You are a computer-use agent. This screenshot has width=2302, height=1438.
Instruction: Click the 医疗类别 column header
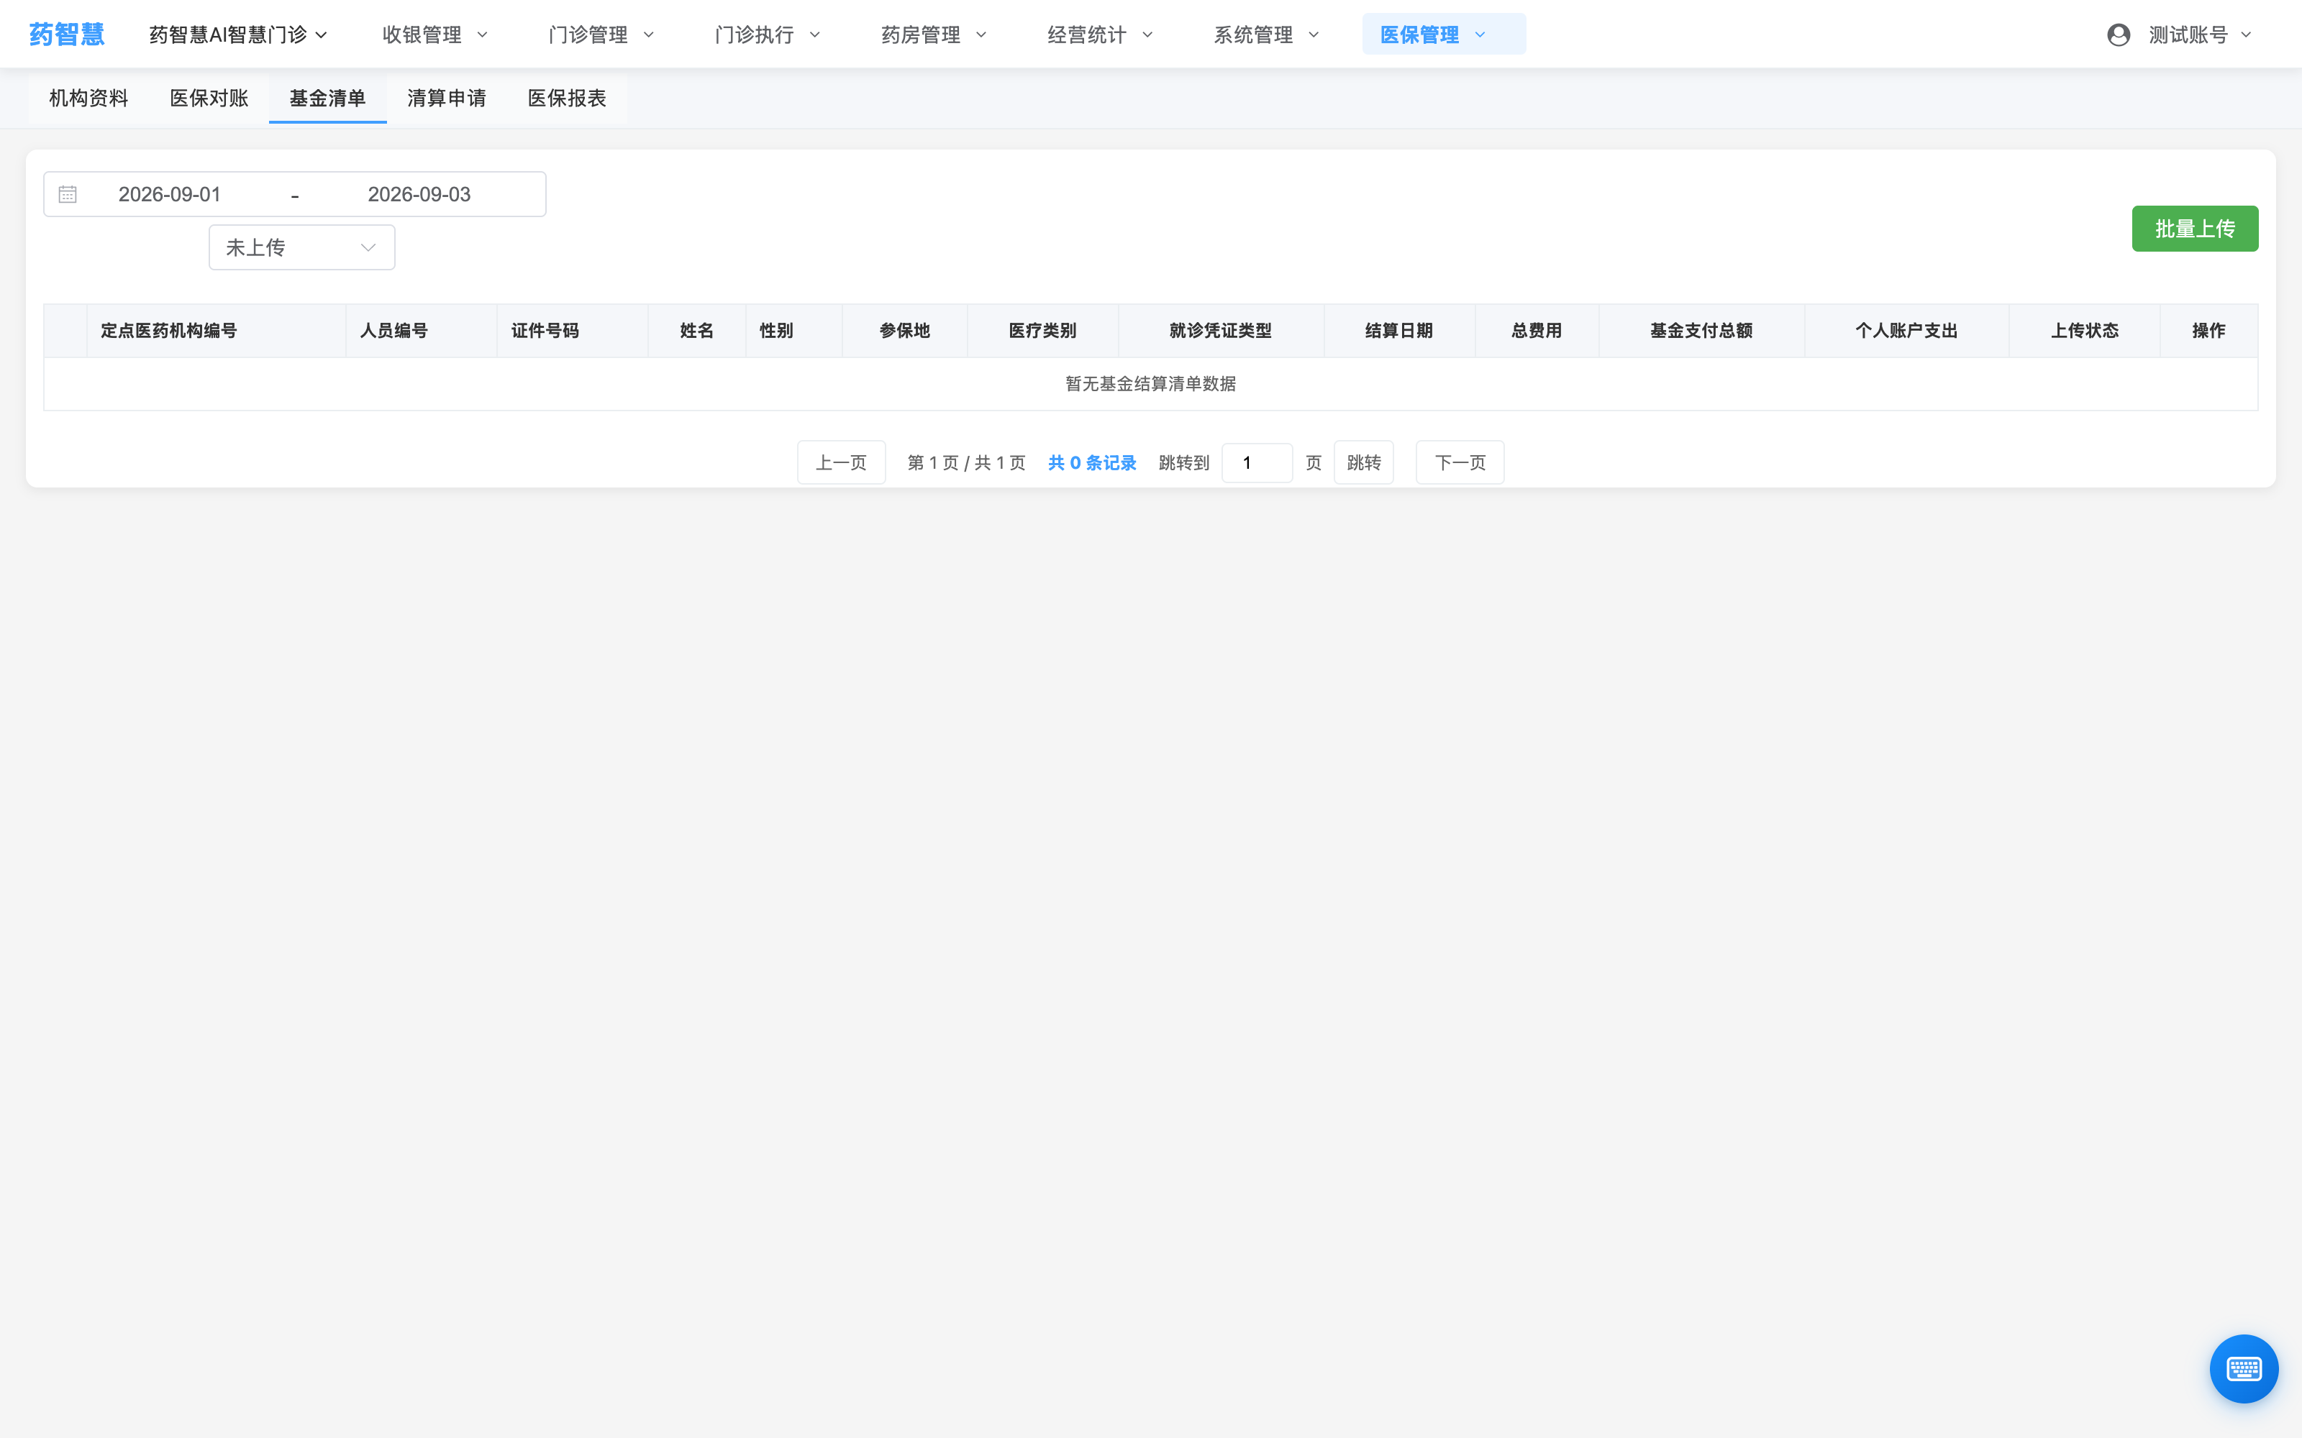pos(1042,331)
